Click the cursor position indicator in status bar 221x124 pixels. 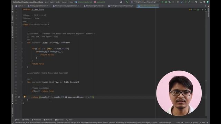[177, 123]
